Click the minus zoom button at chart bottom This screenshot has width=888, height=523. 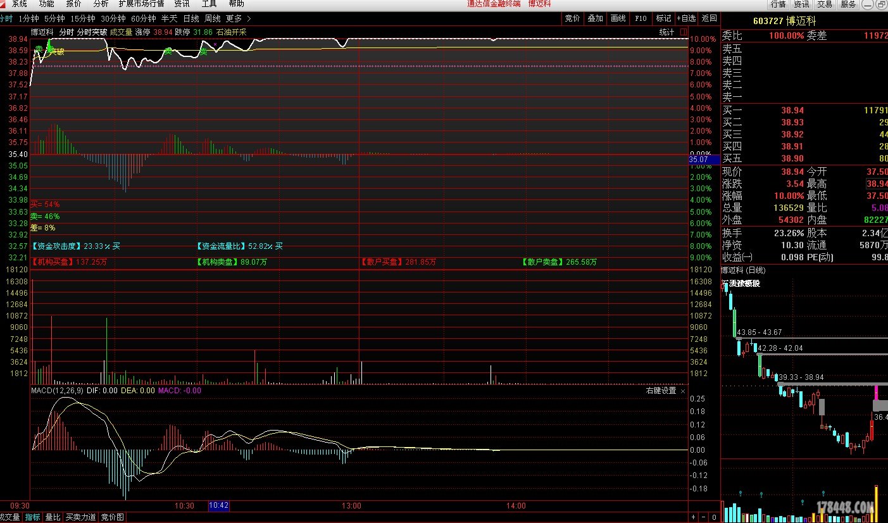click(x=703, y=517)
